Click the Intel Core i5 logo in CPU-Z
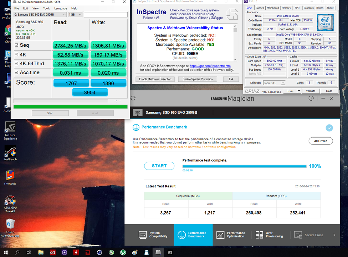The width and height of the screenshot is (348, 257). pos(325,22)
